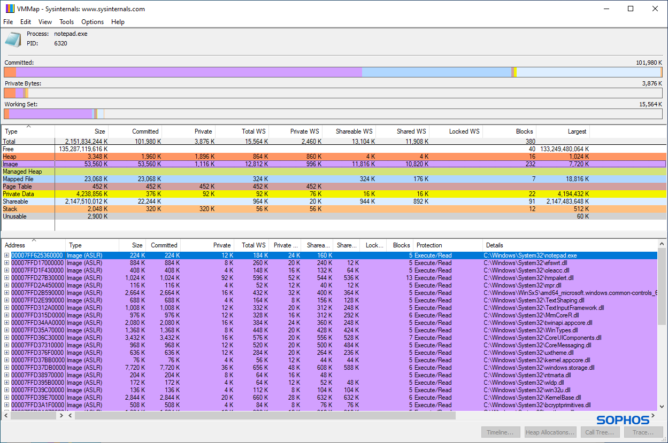This screenshot has height=443, width=668.
Task: Open the Tools menu
Action: pos(66,22)
